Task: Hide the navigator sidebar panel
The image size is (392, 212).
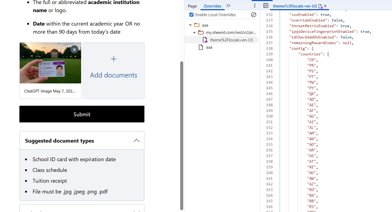Action: point(266,6)
